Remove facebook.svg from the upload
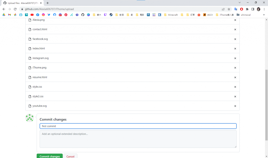Viewport: 268px width, 158px height. (x=235, y=39)
